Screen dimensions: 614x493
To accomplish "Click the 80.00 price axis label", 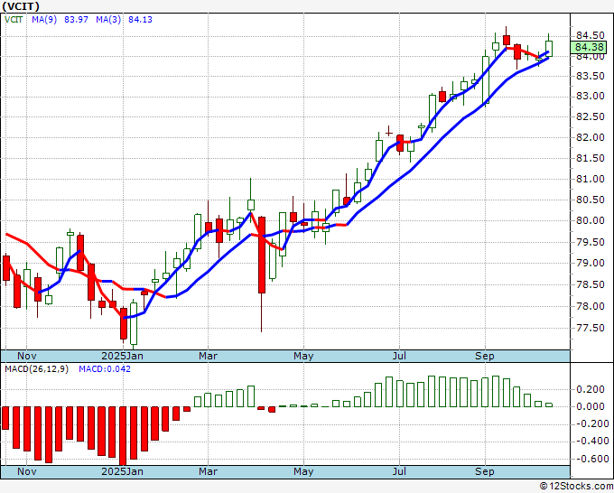I will coord(590,220).
